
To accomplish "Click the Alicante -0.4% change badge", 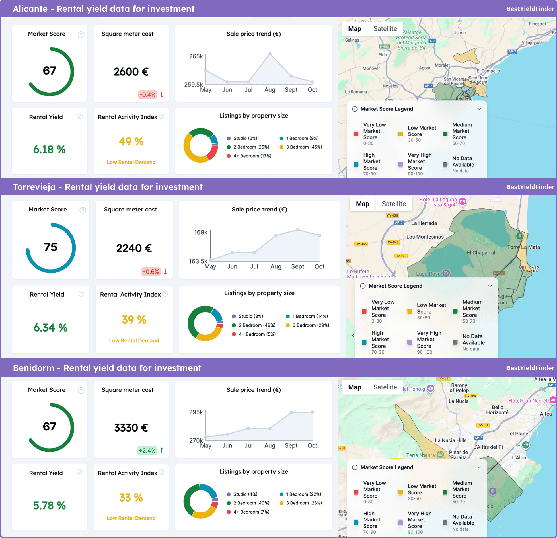I will click(x=148, y=95).
